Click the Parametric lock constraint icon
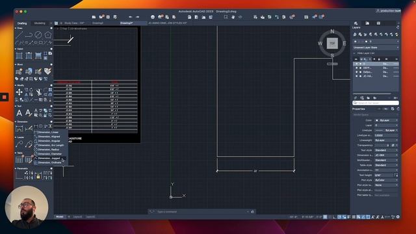The width and height of the screenshot is (416, 234). [x=38, y=176]
